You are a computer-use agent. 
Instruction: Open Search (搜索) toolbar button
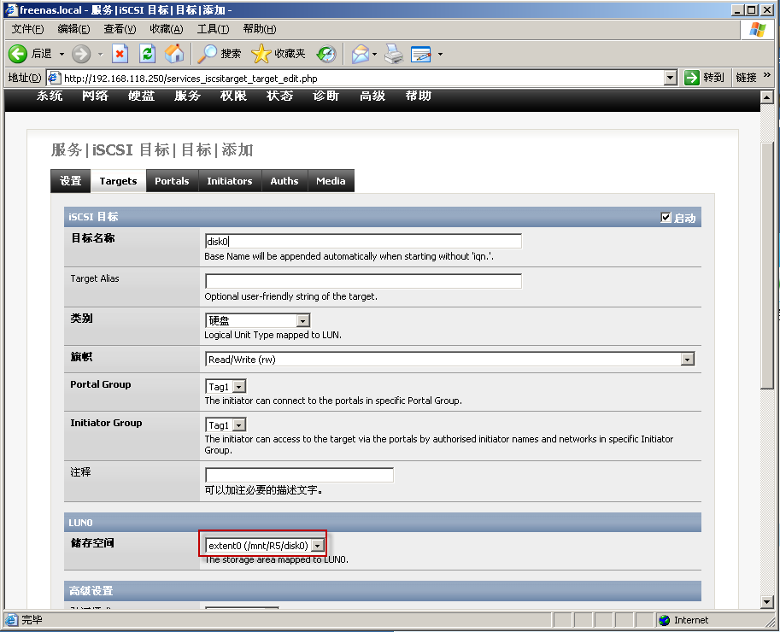(x=219, y=54)
